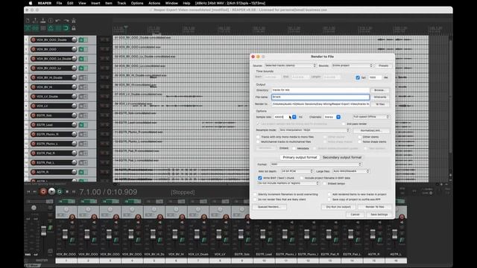
Task: Arm record on track VOX_LV
Action: click(x=34, y=106)
